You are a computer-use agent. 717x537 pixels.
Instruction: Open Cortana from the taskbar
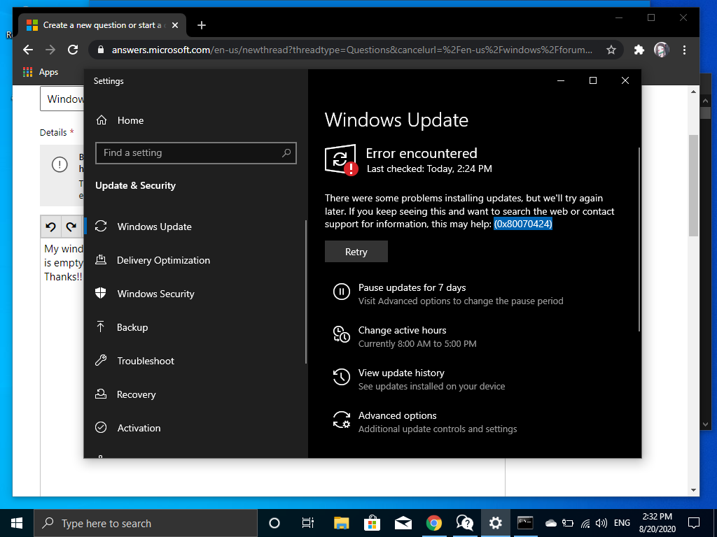pos(274,523)
